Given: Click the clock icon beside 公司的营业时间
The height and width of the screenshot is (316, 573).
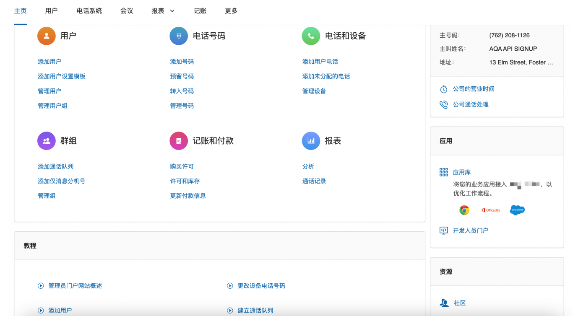Looking at the screenshot, I should pos(443,89).
